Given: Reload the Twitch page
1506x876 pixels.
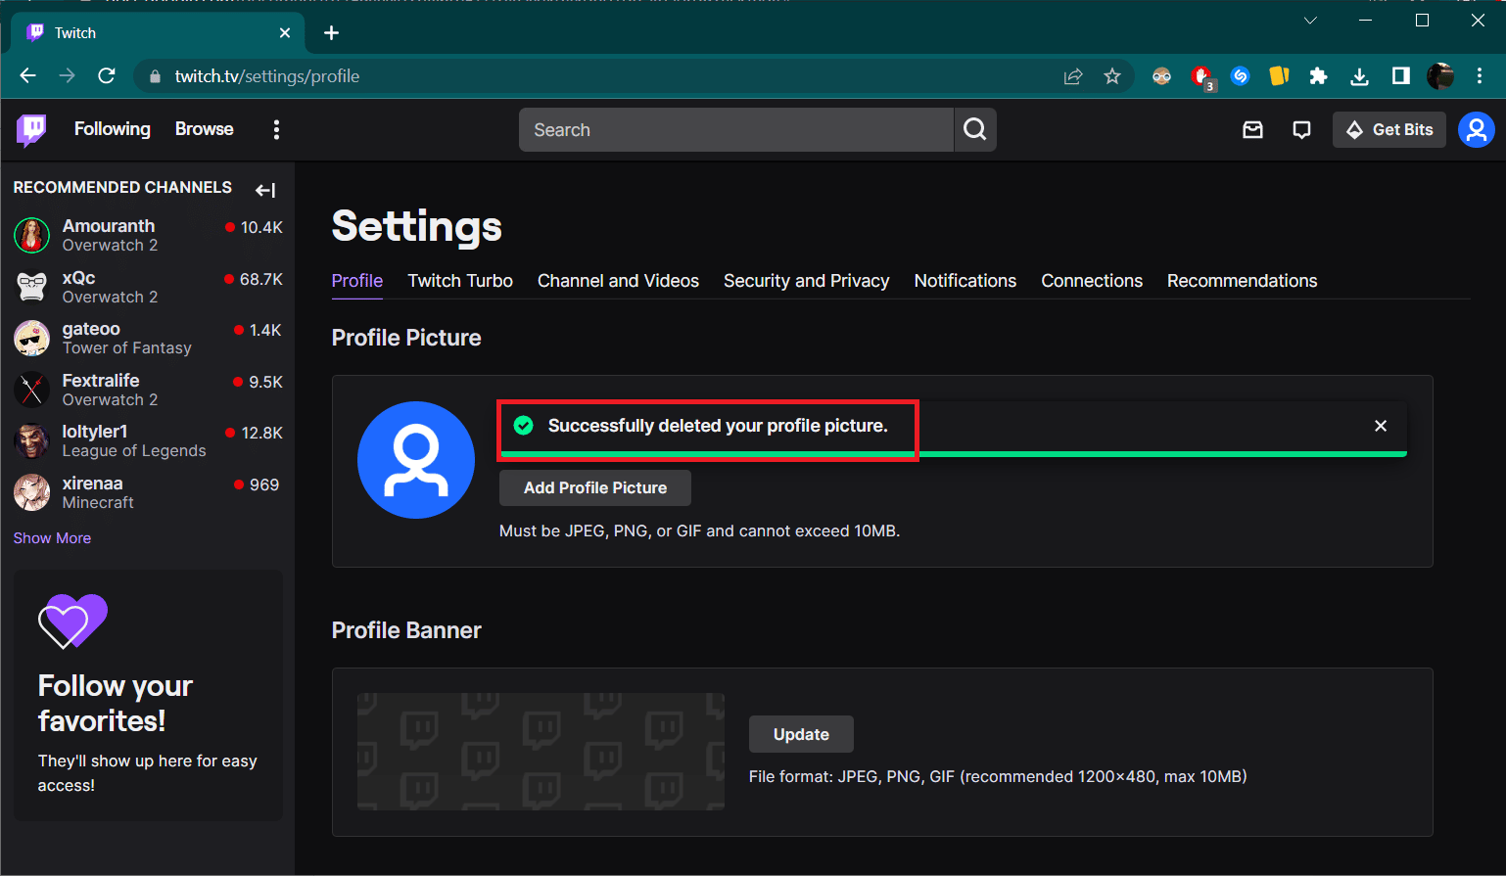Looking at the screenshot, I should click(x=107, y=76).
